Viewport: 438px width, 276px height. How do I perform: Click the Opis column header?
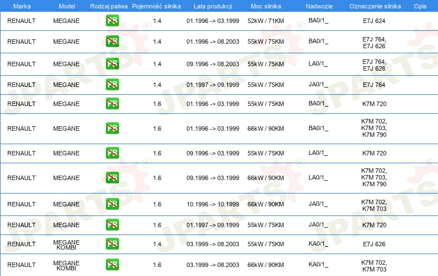420,6
